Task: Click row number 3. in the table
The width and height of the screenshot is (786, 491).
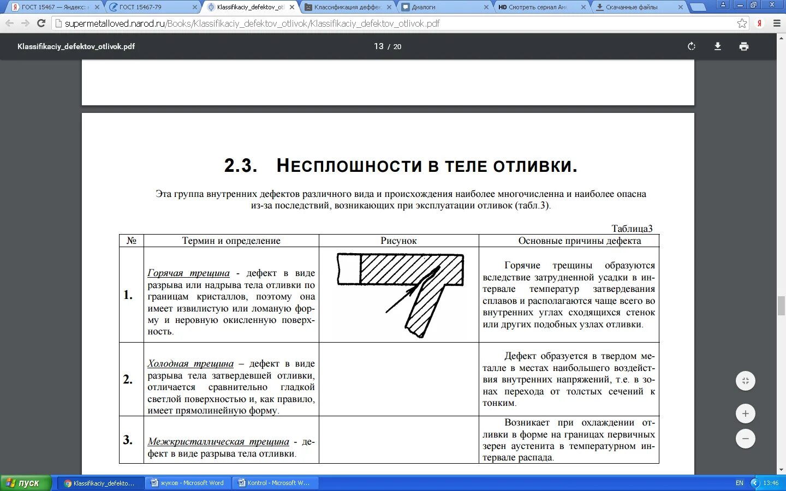Action: click(x=128, y=440)
